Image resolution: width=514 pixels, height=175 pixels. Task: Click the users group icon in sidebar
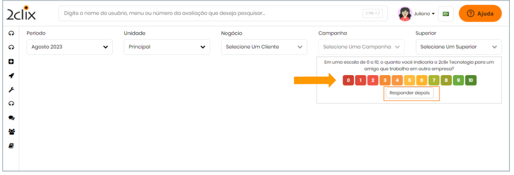pyautogui.click(x=11, y=132)
